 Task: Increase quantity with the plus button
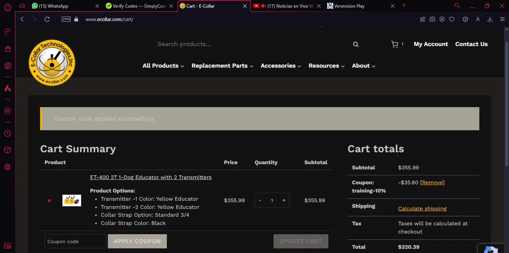(284, 200)
